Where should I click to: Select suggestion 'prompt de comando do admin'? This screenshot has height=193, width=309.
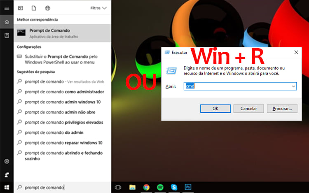click(x=63, y=133)
